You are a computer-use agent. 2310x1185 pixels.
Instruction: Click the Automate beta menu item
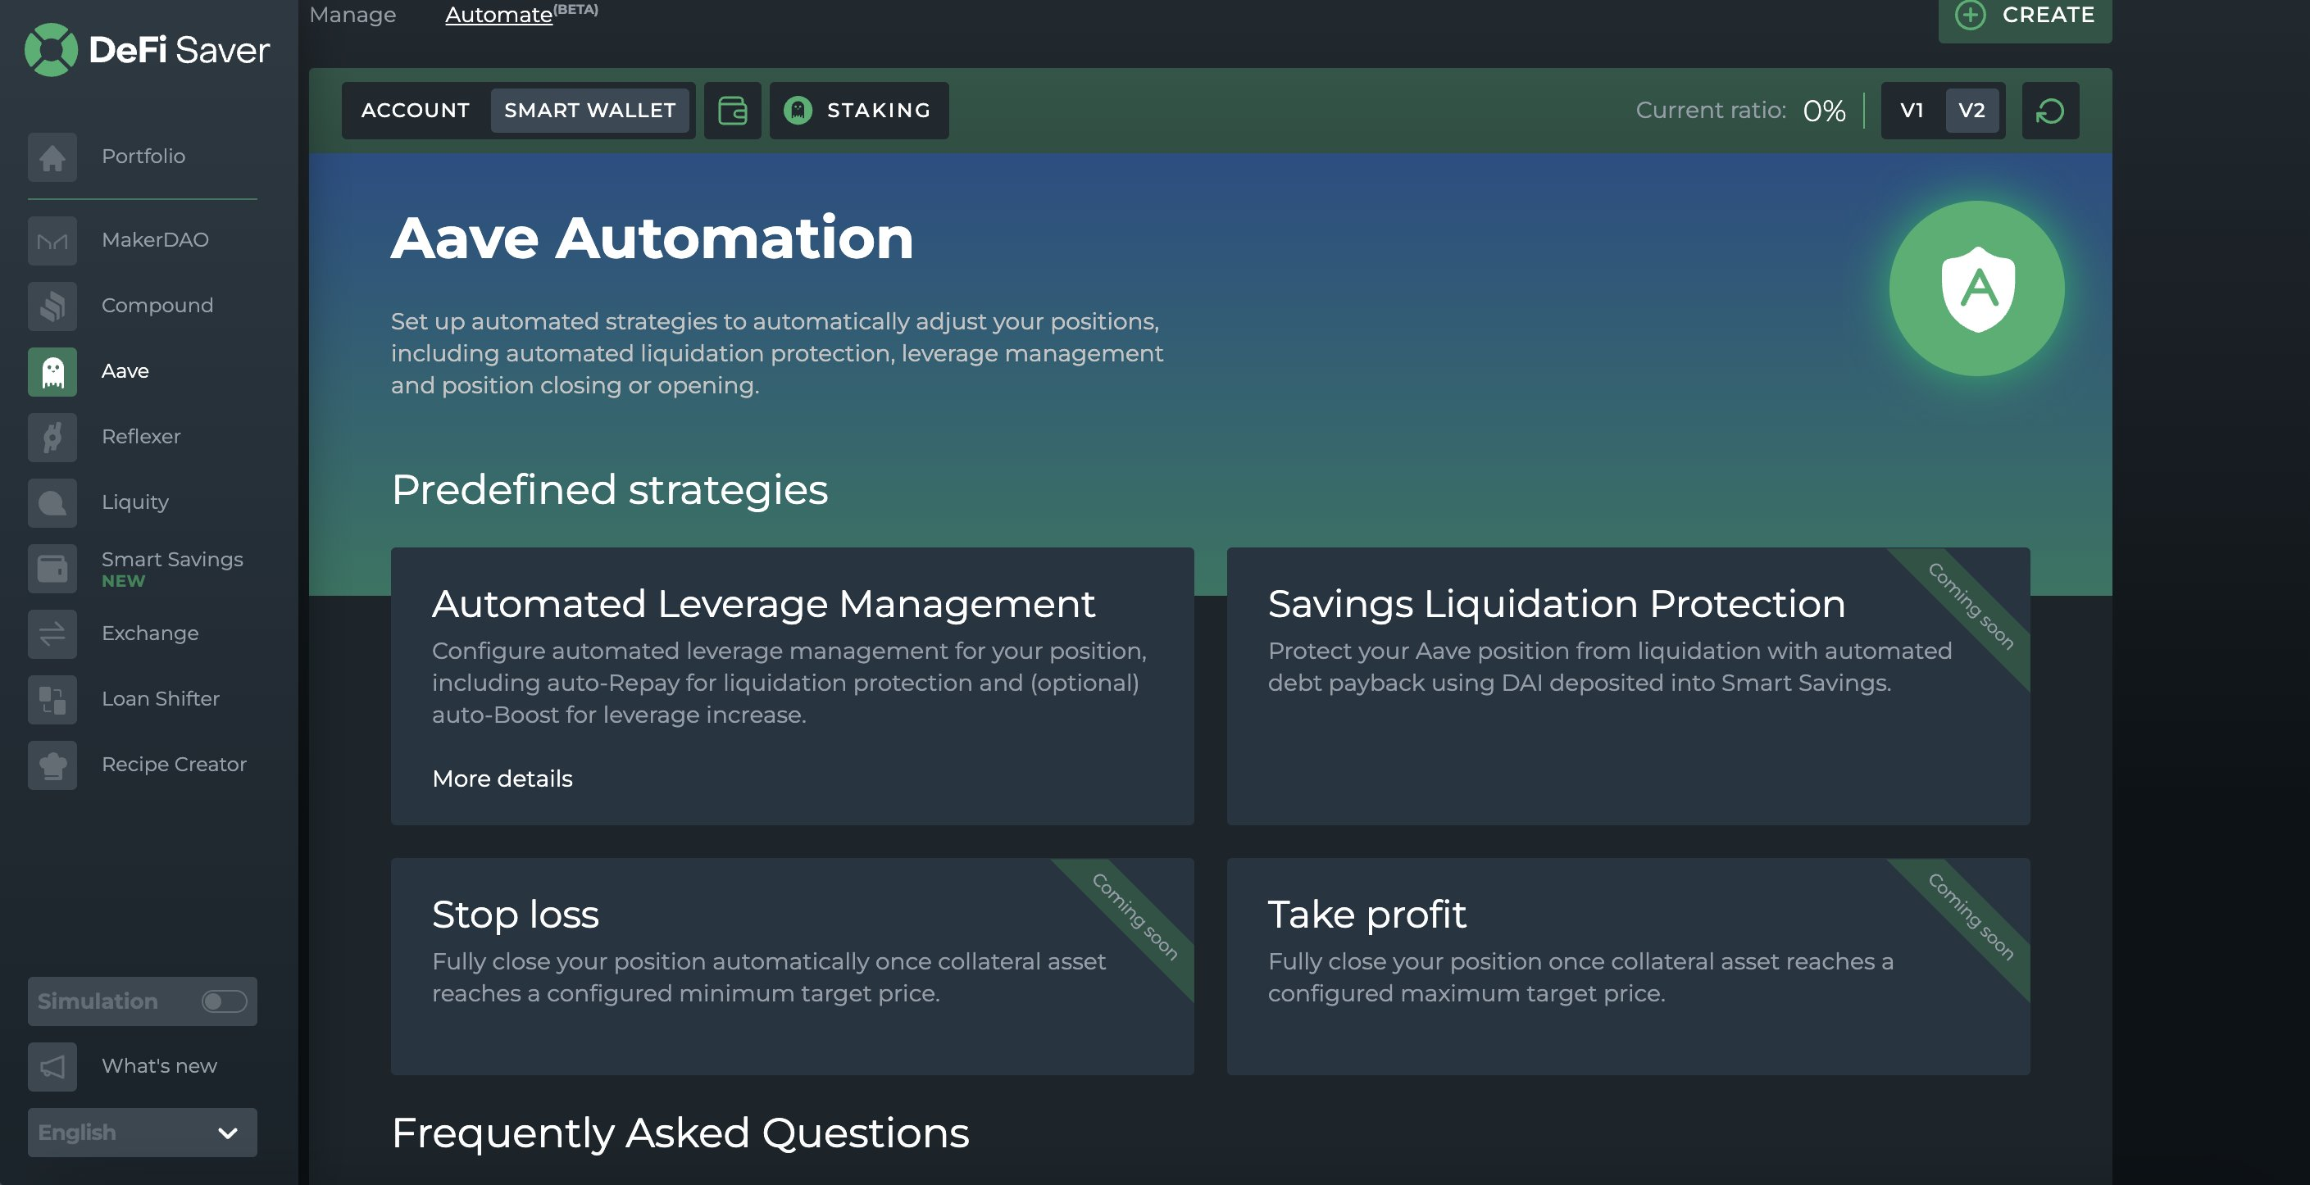click(521, 14)
